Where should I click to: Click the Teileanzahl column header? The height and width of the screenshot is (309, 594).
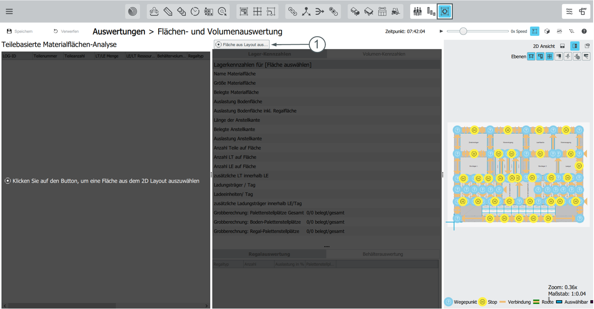pos(79,56)
